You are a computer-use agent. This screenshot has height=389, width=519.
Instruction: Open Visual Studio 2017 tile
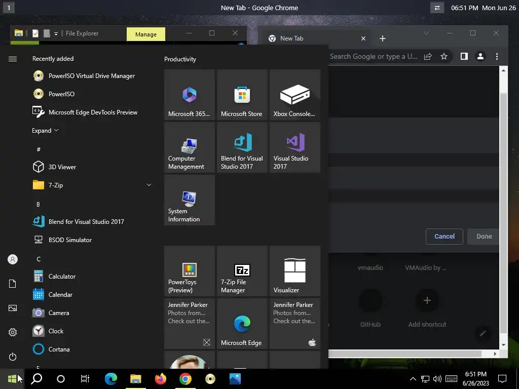pyautogui.click(x=295, y=147)
